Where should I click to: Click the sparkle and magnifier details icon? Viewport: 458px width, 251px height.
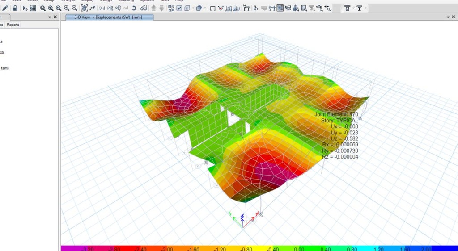click(x=327, y=8)
